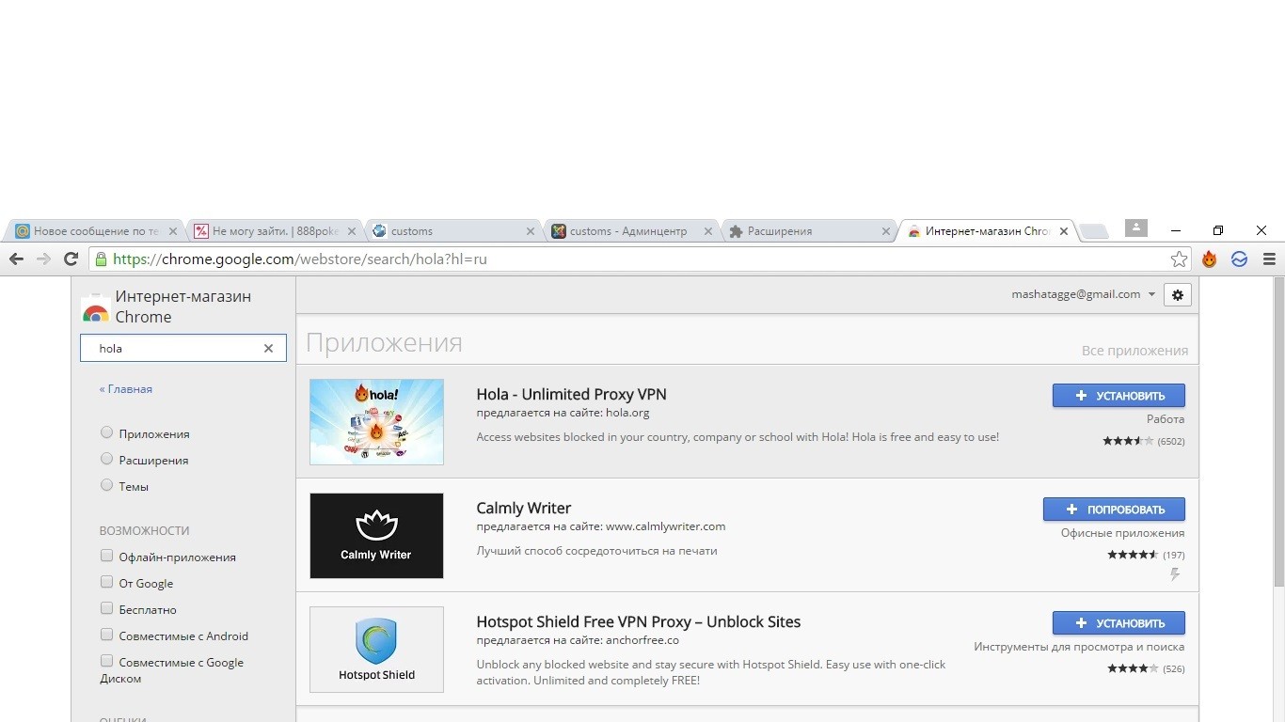Open the 'customs - Админцентр' tab
Screen dimensions: 1285x722
point(631,231)
